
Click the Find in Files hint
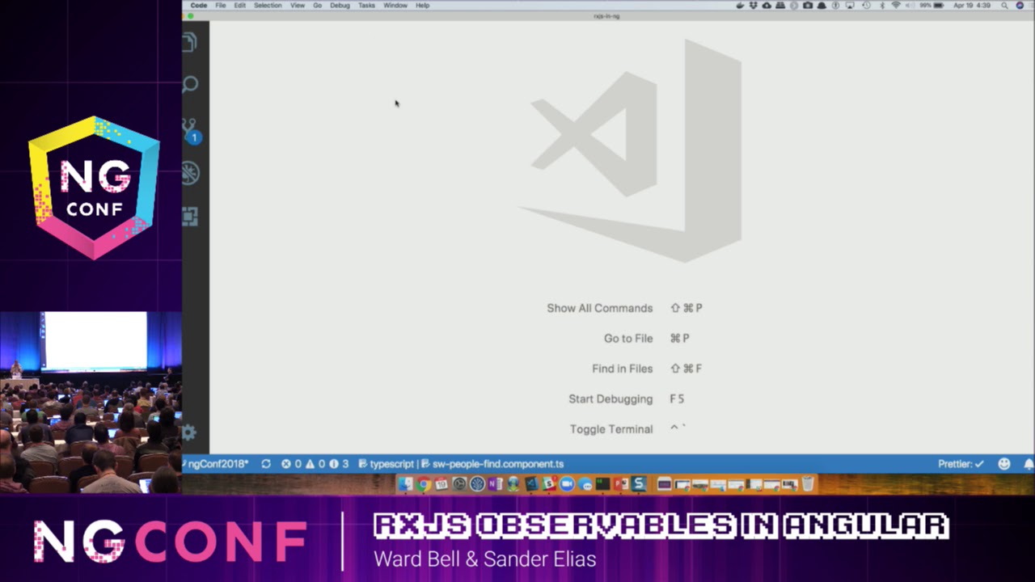coord(647,369)
